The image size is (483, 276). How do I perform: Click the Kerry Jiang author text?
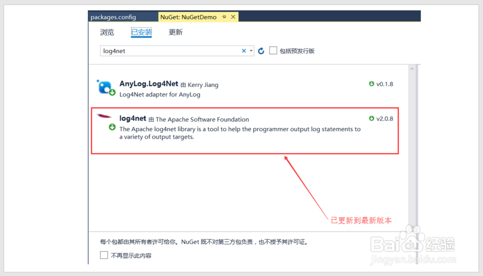[203, 84]
